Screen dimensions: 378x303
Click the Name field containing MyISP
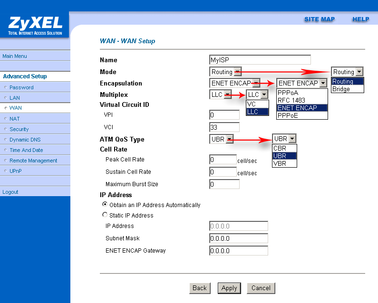point(260,60)
